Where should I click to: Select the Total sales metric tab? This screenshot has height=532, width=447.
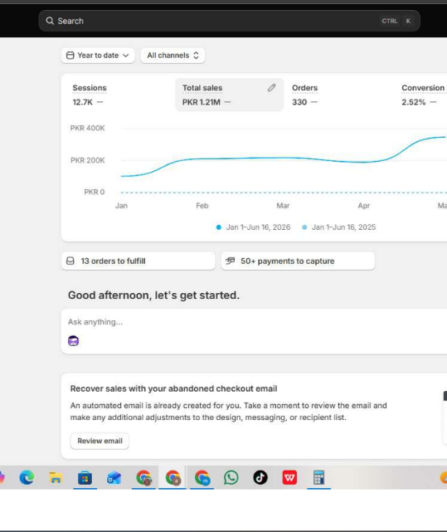[x=229, y=95]
